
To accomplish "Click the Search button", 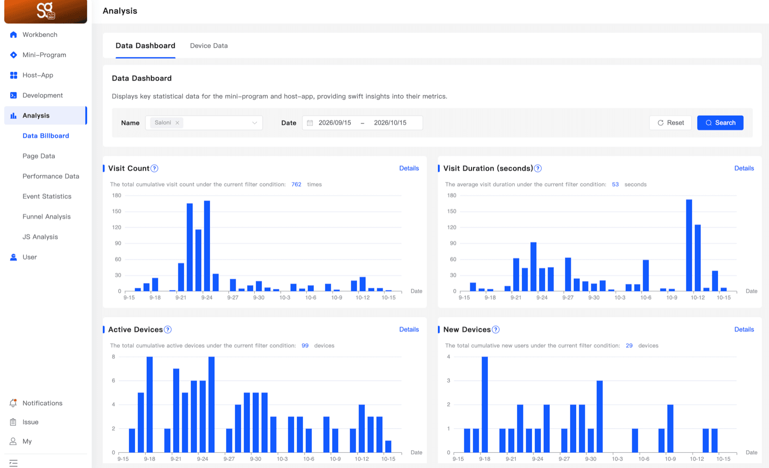I will pos(720,123).
